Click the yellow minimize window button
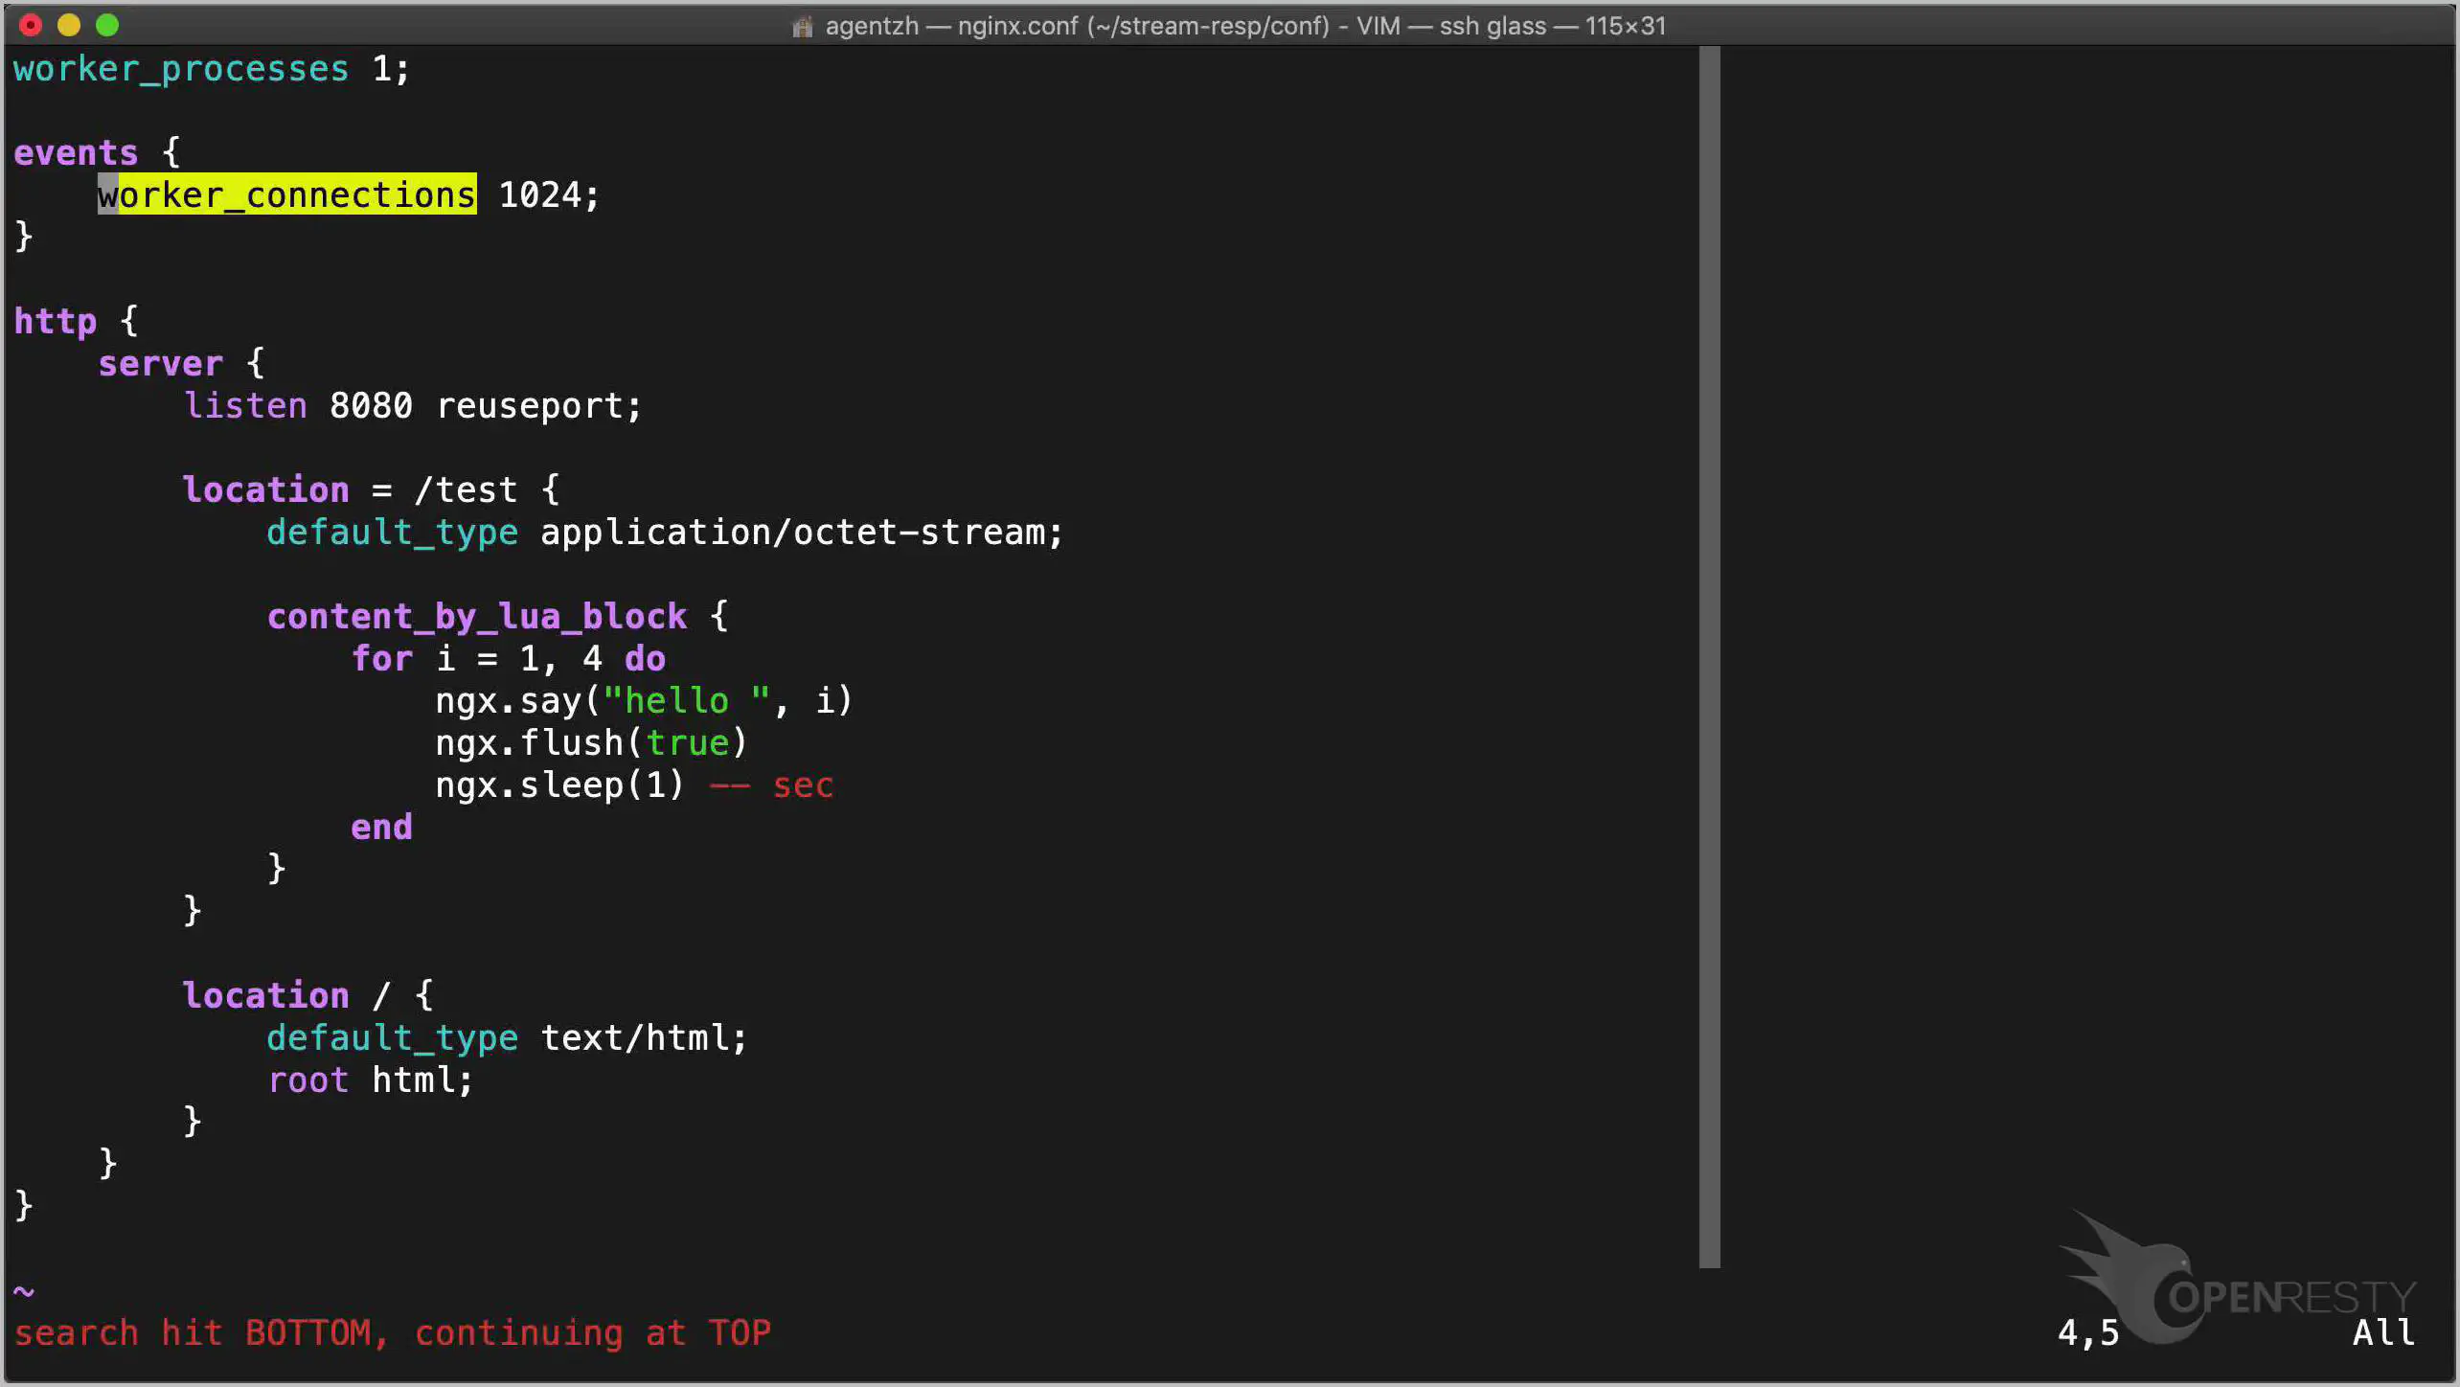This screenshot has width=2460, height=1387. pos(69,25)
